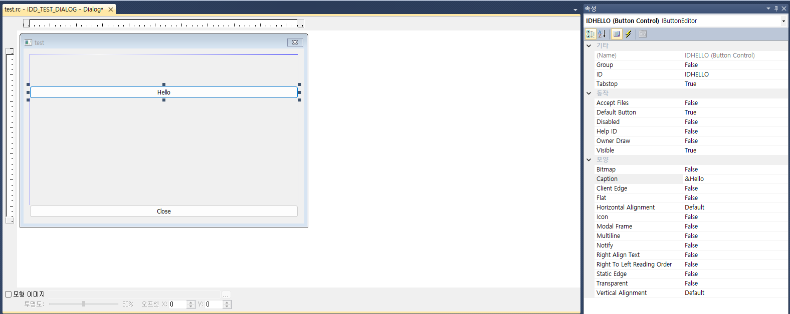Select the Disabled property

pyautogui.click(x=691, y=122)
